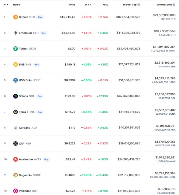Sort by the Name column header
This screenshot has height=195, width=179.
tap(17, 5)
